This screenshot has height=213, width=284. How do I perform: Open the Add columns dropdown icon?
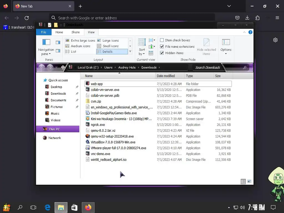[x=152, y=47]
